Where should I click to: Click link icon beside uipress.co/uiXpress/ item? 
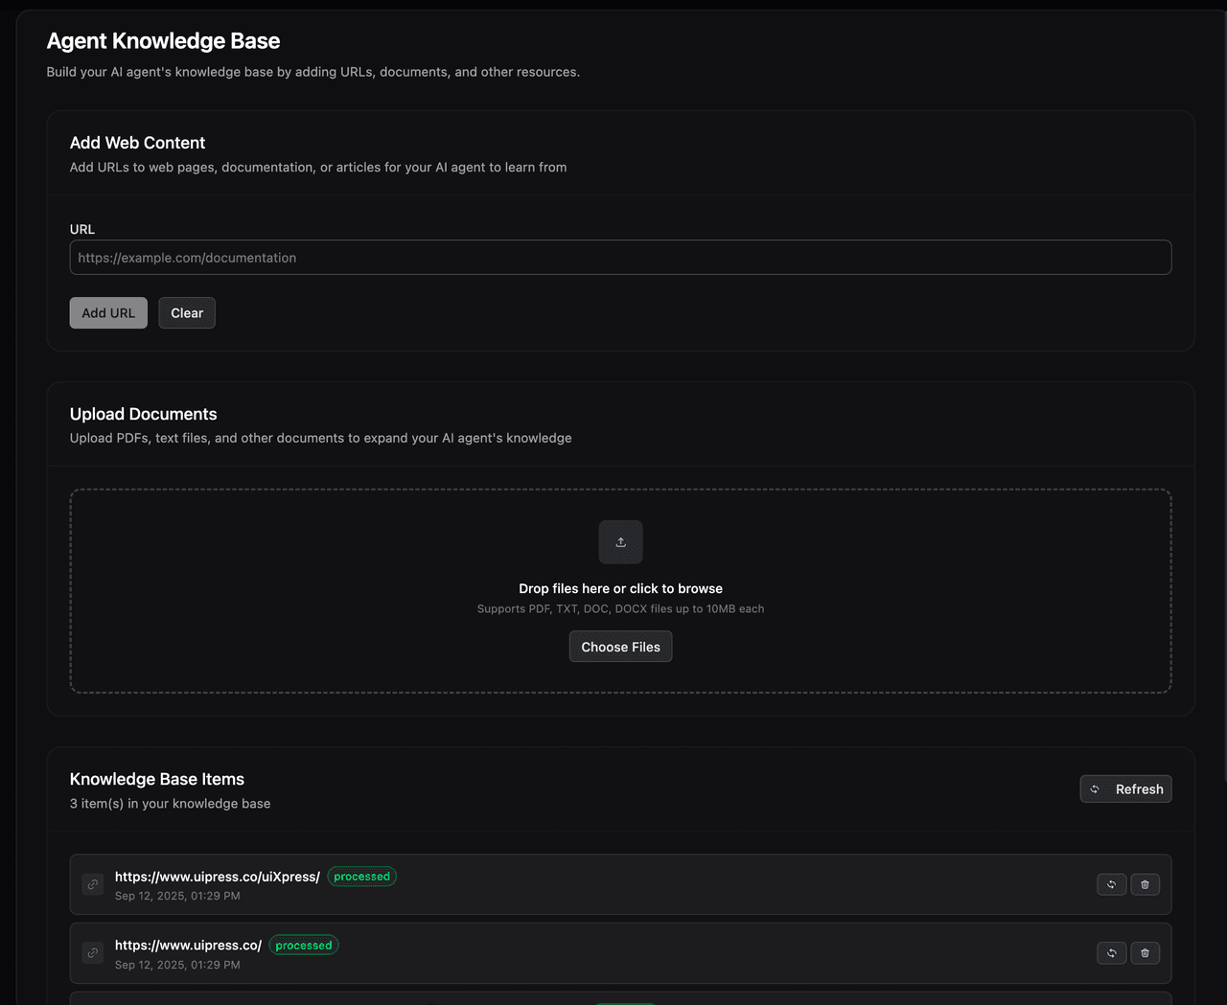(93, 884)
